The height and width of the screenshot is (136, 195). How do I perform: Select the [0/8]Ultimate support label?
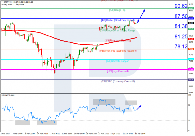click(118, 61)
